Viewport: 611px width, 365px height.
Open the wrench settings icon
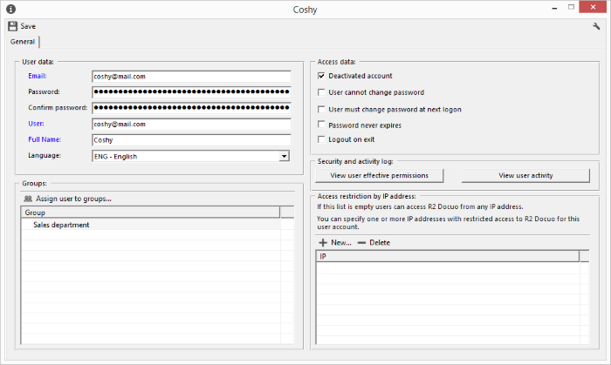(x=596, y=26)
